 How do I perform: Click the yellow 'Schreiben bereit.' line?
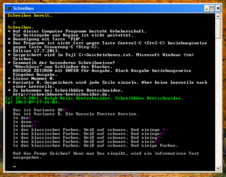(x=30, y=15)
